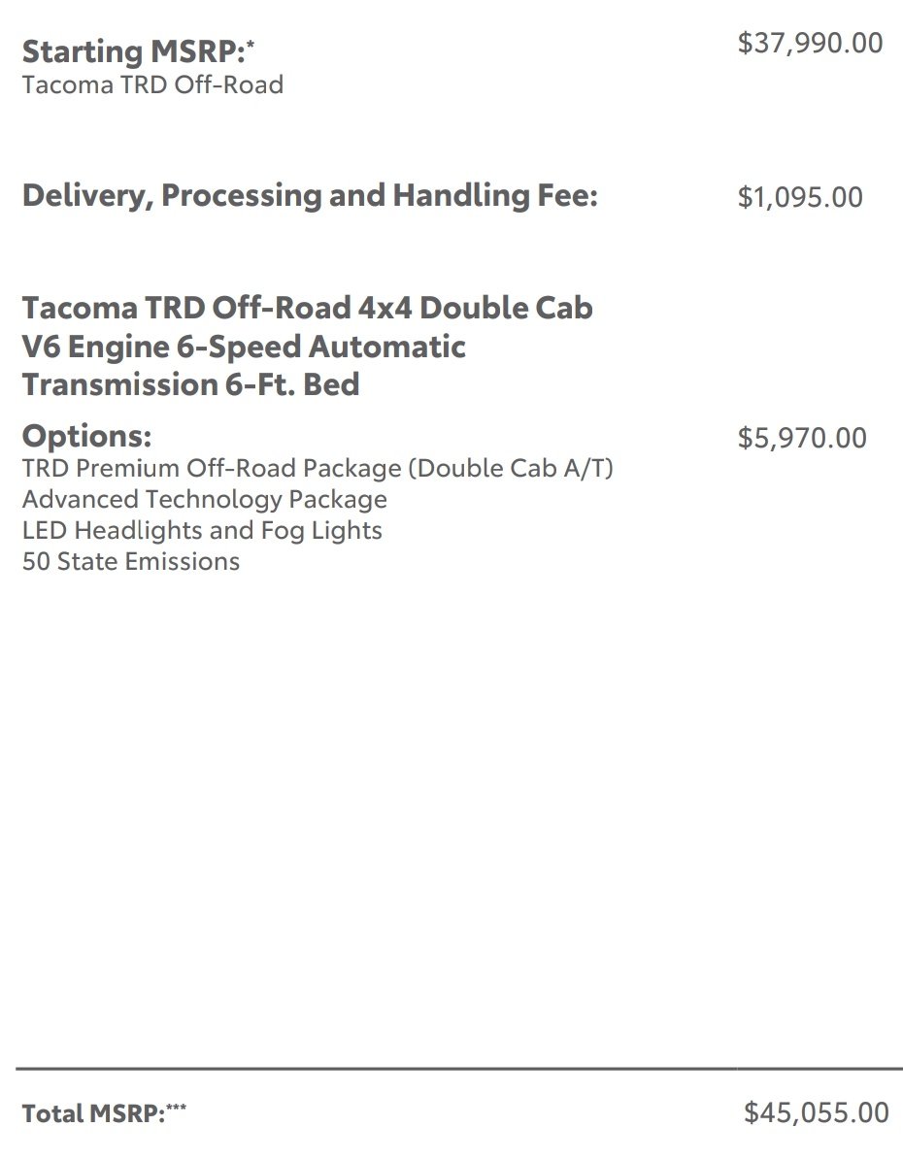
Task: Select the Tacoma TRD Off-Road subtitle text
Action: (x=152, y=84)
